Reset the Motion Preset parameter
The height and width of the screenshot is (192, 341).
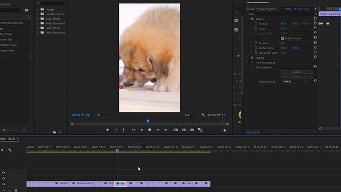[315, 81]
